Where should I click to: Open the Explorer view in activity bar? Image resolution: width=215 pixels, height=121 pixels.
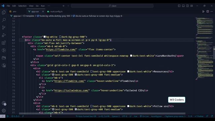4,12
